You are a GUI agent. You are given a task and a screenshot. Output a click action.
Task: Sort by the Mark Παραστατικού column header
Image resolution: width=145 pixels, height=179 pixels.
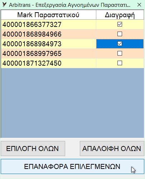(x=48, y=15)
